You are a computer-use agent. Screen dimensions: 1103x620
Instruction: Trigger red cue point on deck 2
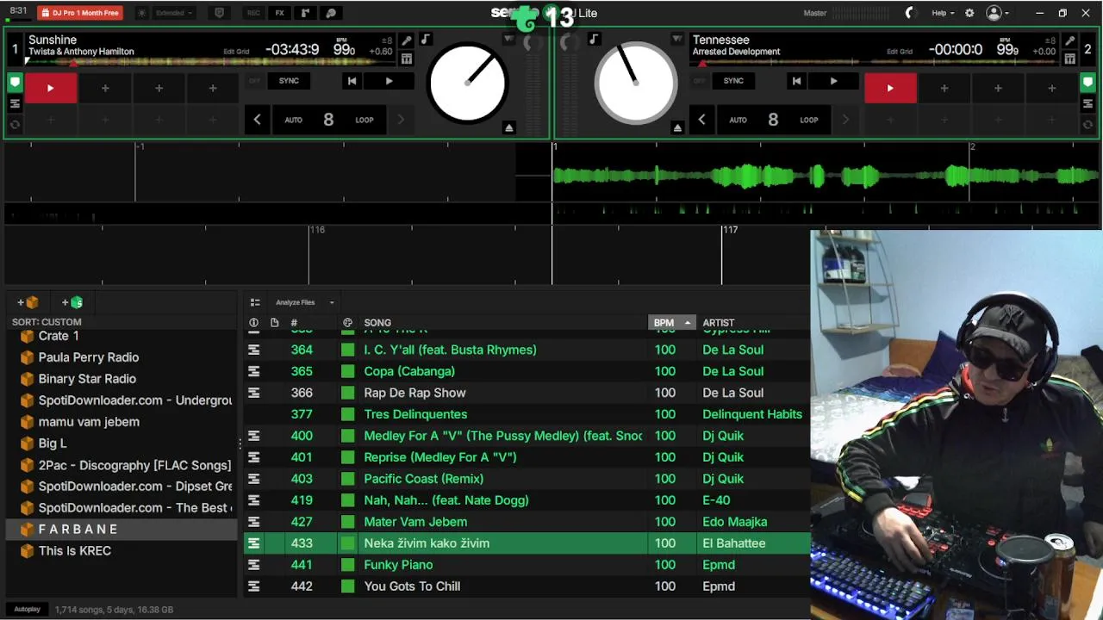[890, 88]
